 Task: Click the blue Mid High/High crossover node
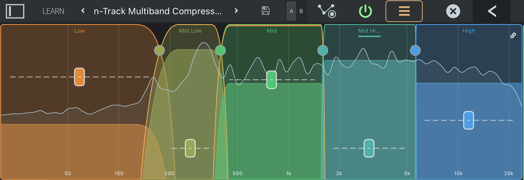pyautogui.click(x=415, y=50)
